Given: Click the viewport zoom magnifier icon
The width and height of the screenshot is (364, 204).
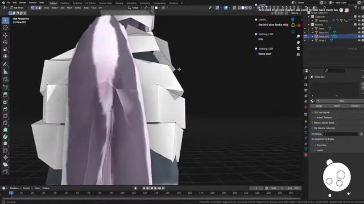Looking at the screenshot, I should pos(298,36).
